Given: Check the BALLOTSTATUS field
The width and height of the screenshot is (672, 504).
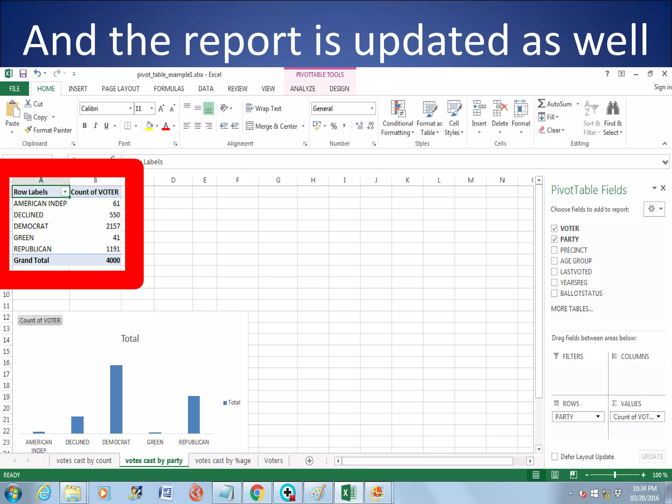Looking at the screenshot, I should click(554, 293).
